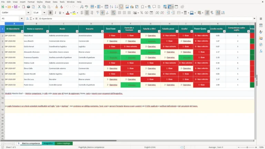Toggle Align Right

point(92,13)
